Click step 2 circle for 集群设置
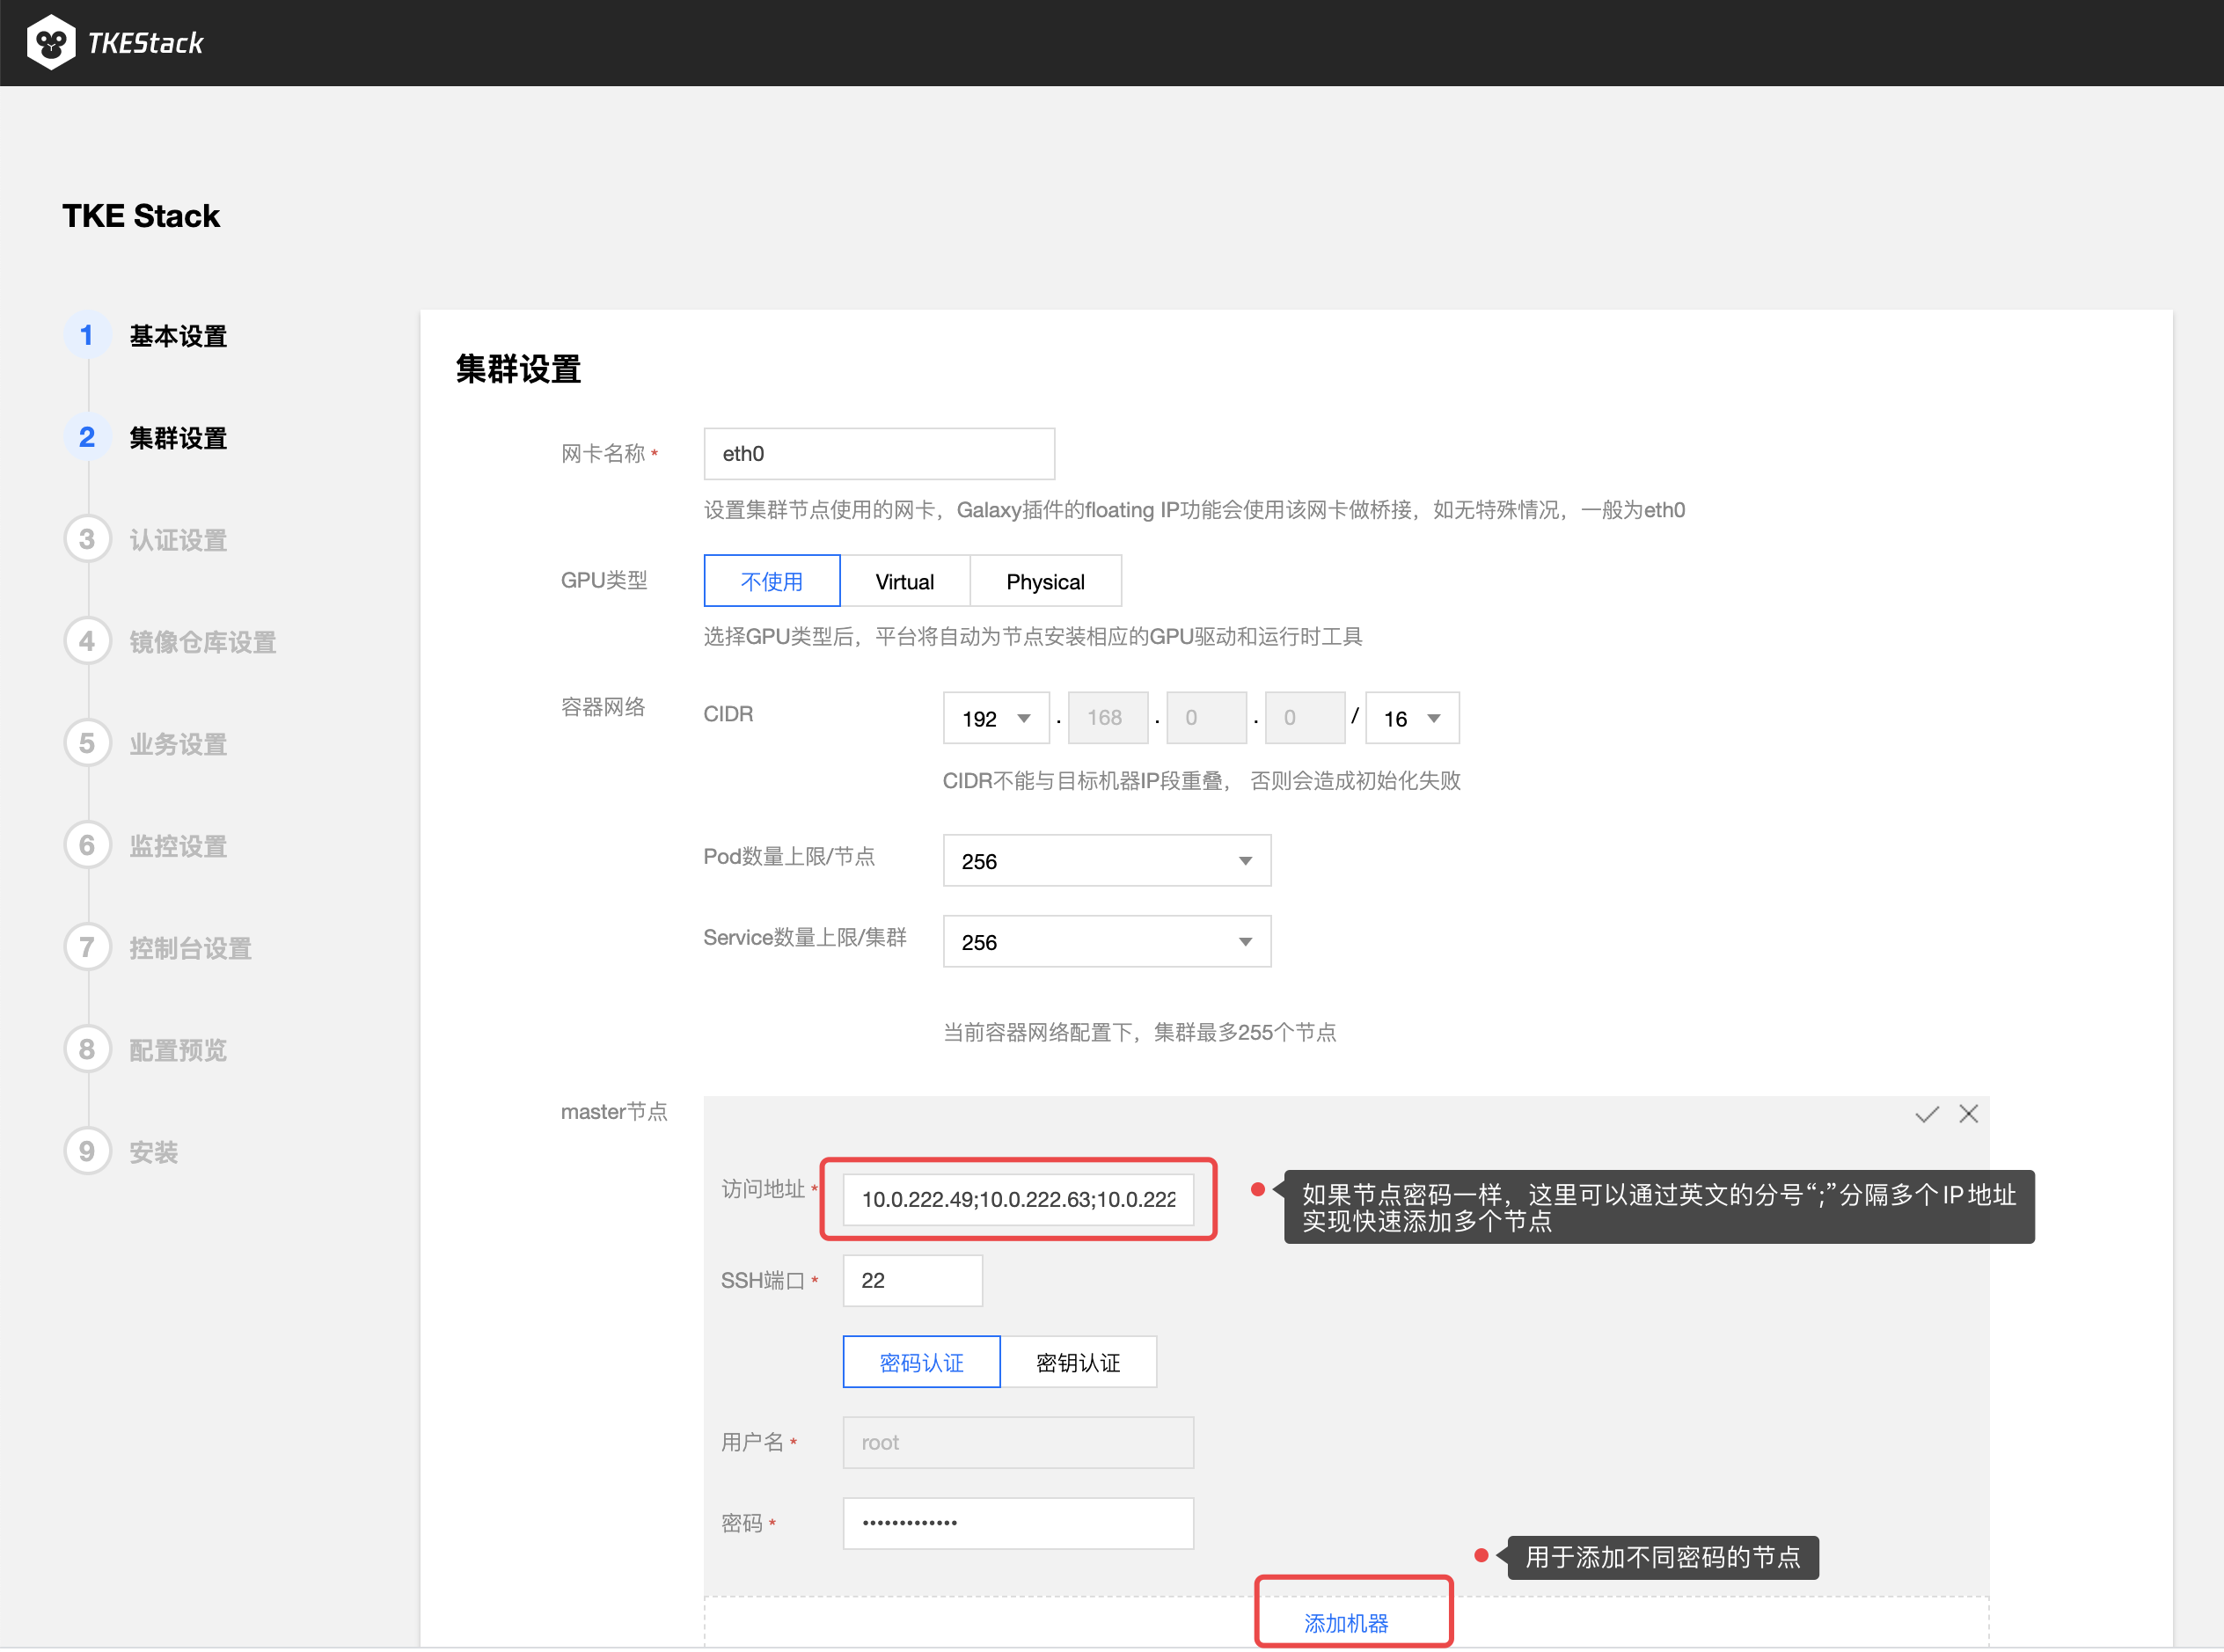 (x=87, y=437)
